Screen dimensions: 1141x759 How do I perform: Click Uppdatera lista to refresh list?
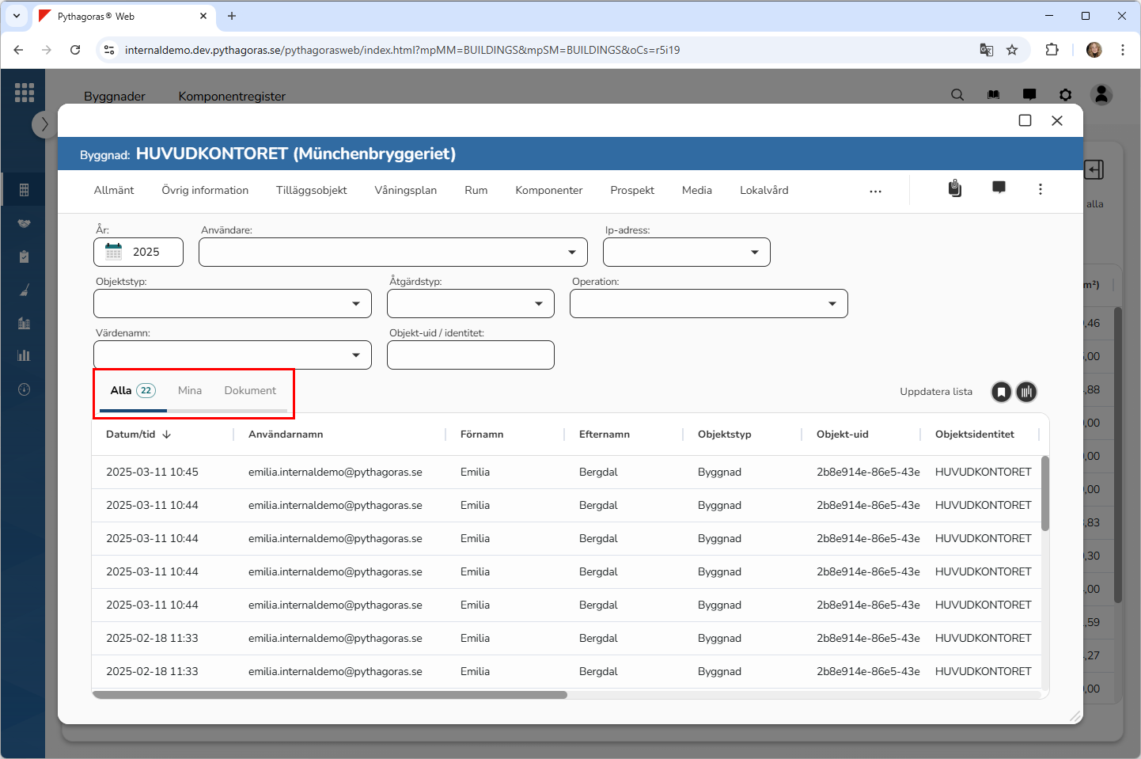(935, 392)
